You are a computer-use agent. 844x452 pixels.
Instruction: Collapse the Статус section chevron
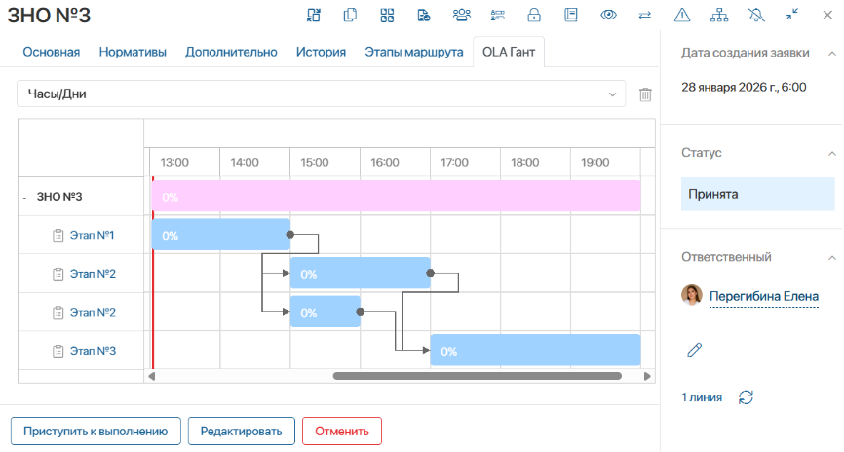pyautogui.click(x=831, y=153)
